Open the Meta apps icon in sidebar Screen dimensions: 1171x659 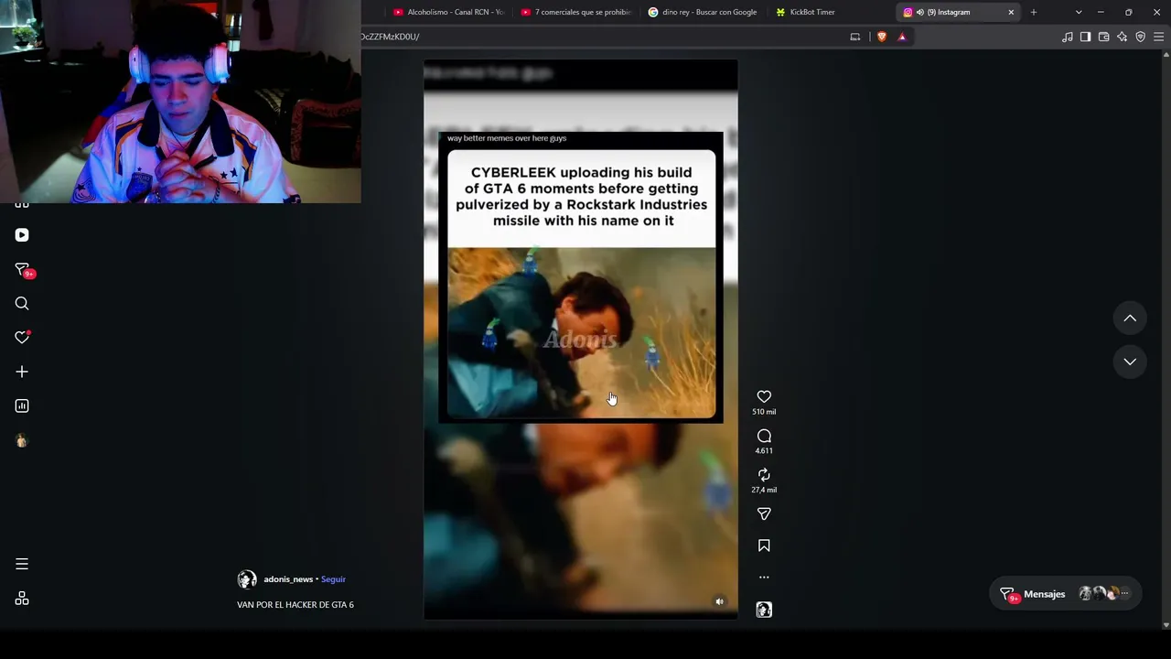tap(22, 599)
